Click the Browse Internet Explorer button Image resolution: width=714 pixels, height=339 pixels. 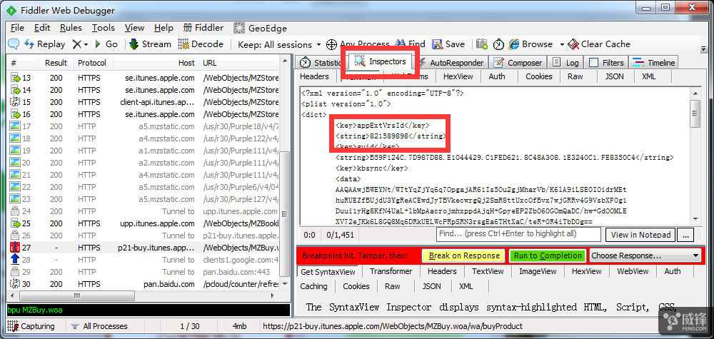point(531,44)
